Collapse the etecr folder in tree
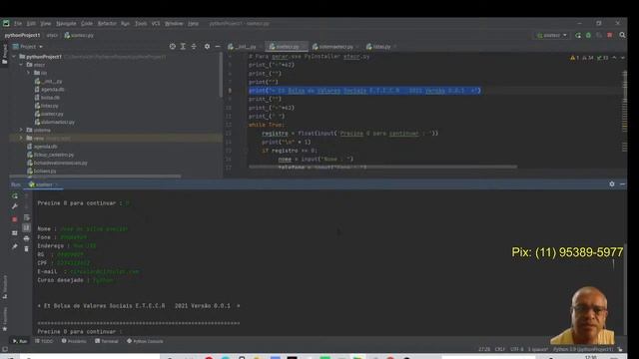This screenshot has width=639, height=359. click(x=21, y=65)
